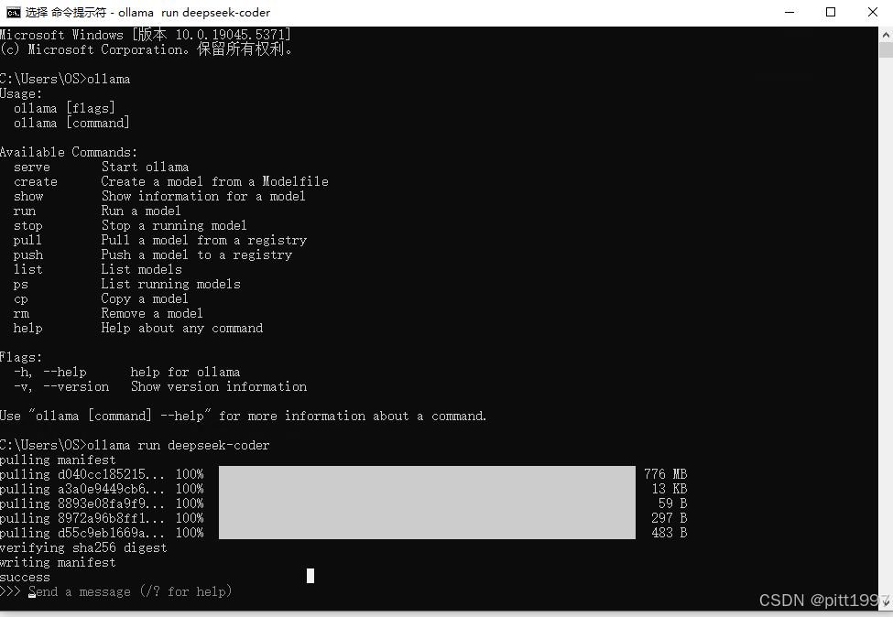The image size is (893, 617).
Task: Click 'Push a model to a registry'
Action: click(197, 255)
